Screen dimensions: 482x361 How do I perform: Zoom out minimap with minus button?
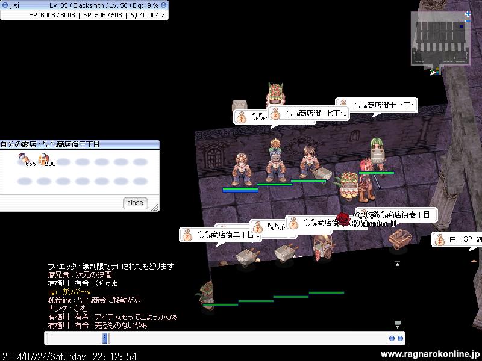point(468,21)
